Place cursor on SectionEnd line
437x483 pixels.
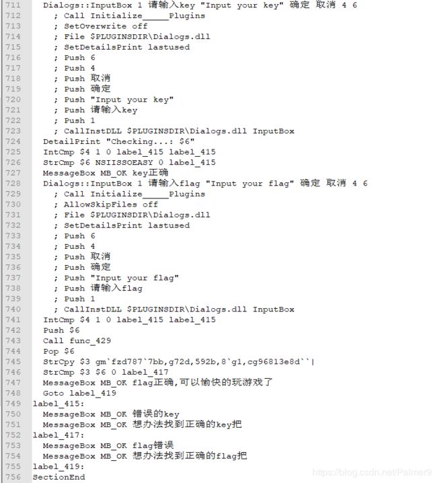pyautogui.click(x=58, y=477)
